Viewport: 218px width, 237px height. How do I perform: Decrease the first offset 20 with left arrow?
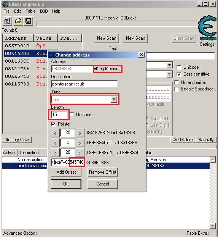[55, 133]
